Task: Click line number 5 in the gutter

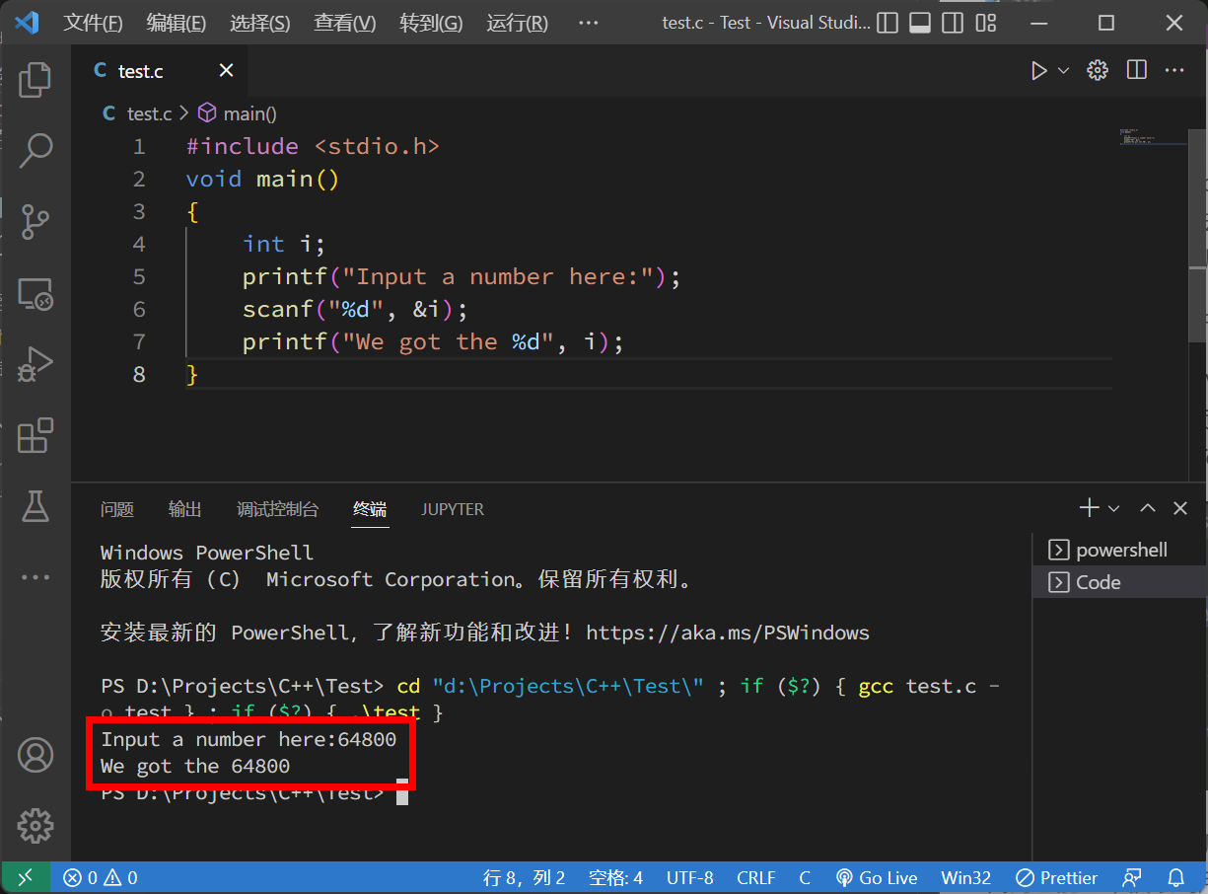Action: coord(138,276)
